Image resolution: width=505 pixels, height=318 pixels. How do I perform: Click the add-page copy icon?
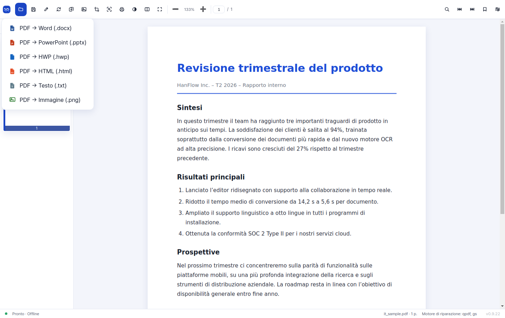[x=71, y=9]
